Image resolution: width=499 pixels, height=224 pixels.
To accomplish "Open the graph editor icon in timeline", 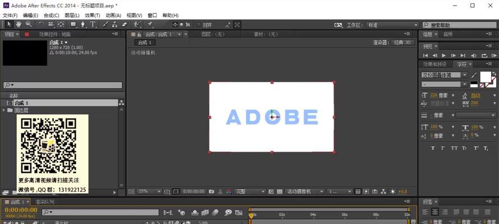I will [x=239, y=212].
